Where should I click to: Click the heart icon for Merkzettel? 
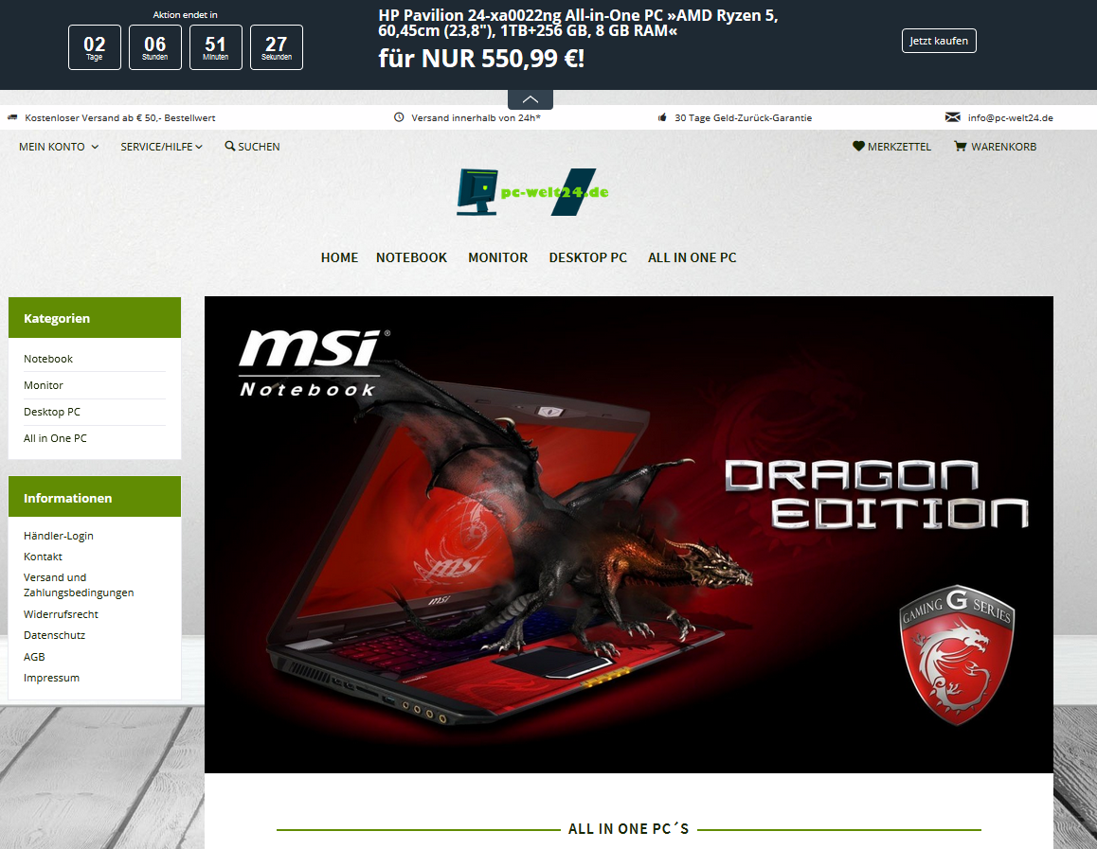(858, 146)
